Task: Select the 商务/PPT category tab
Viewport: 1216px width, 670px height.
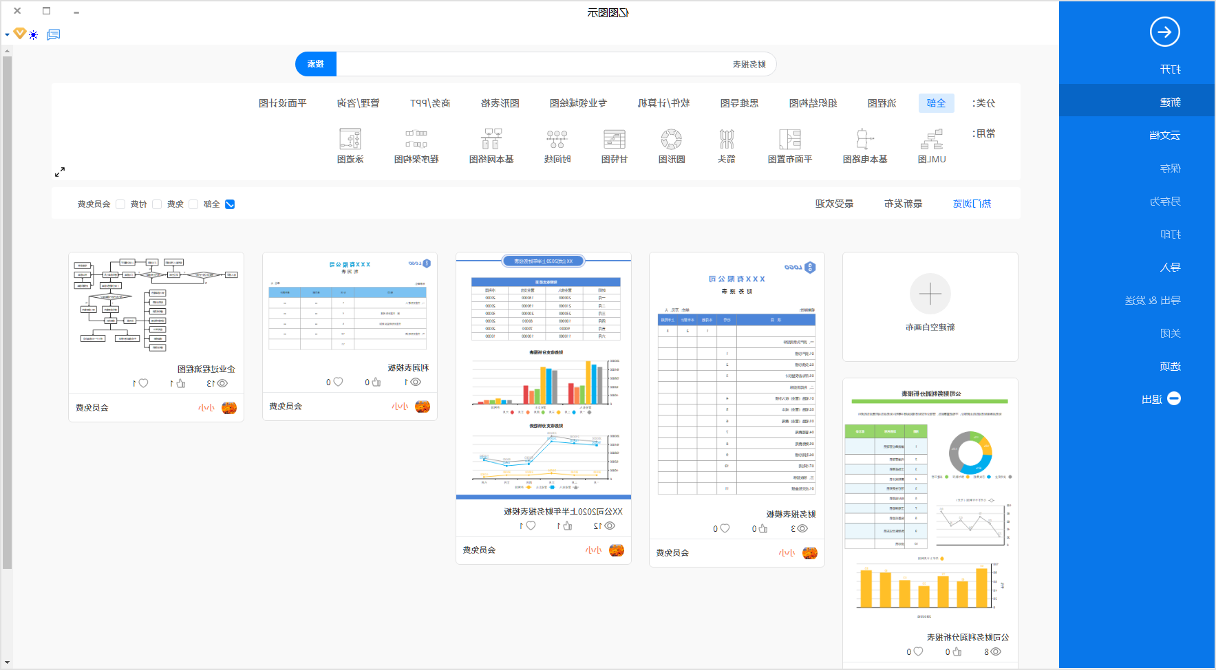Action: tap(430, 103)
